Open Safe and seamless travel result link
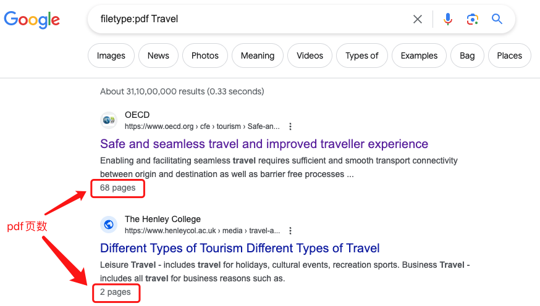The image size is (540, 306). click(x=264, y=144)
